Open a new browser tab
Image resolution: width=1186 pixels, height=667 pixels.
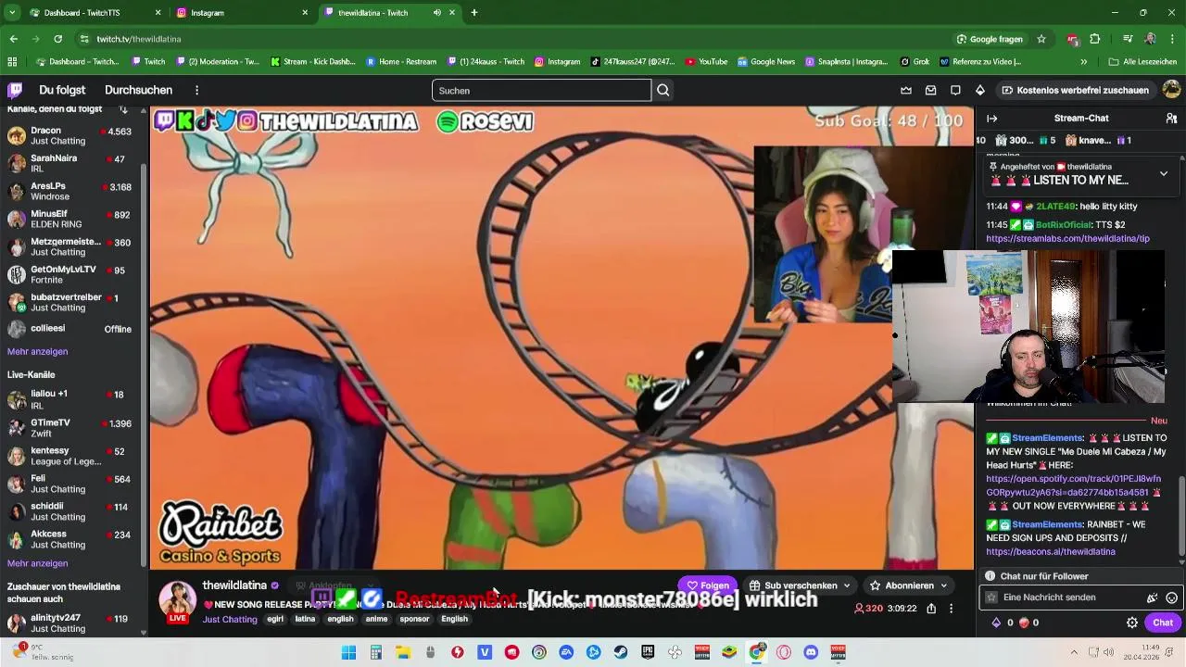(473, 13)
